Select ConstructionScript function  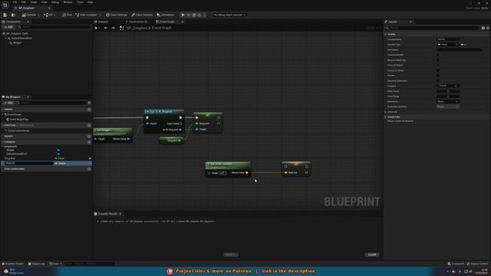(x=18, y=131)
